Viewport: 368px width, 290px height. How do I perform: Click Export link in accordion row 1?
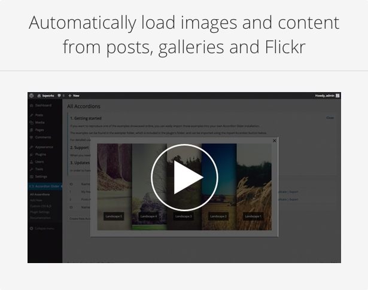294,192
